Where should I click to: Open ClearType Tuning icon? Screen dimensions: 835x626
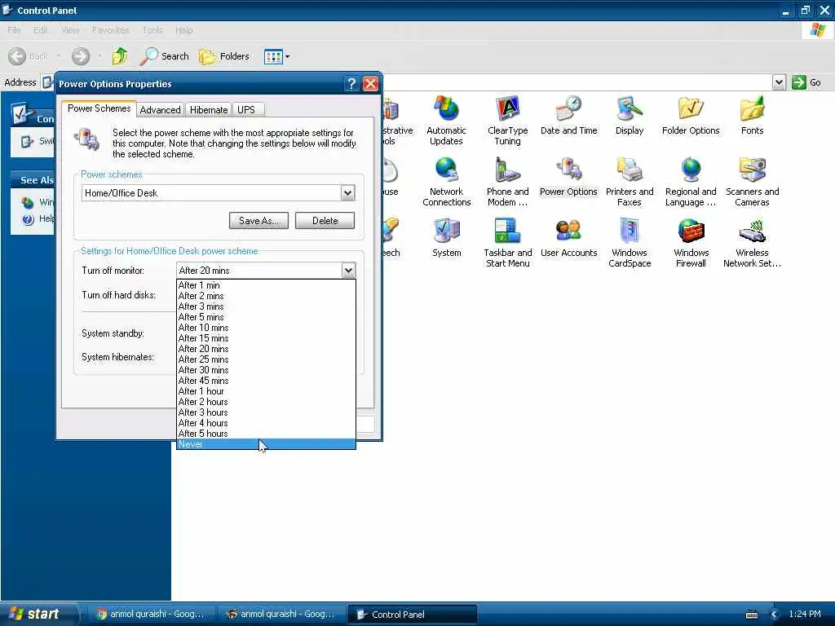[507, 121]
